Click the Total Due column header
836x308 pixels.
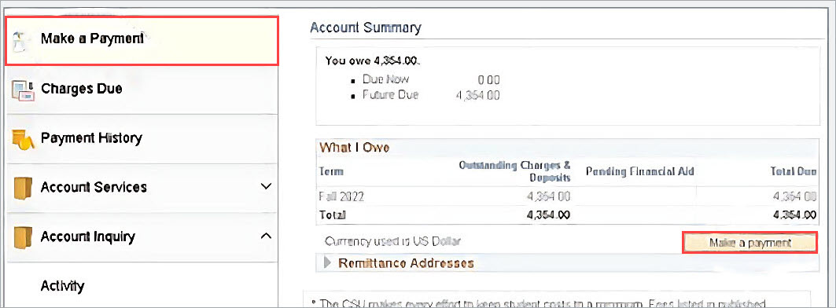click(x=793, y=171)
